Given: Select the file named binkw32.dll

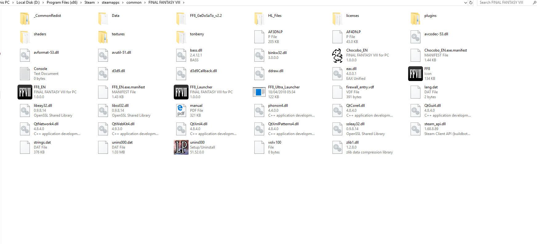Looking at the screenshot, I should [x=277, y=53].
